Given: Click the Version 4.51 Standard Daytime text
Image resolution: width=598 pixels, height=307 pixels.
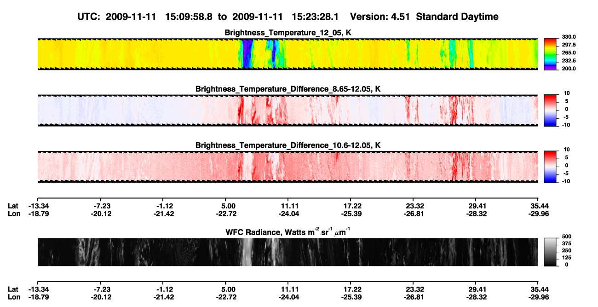Looking at the screenshot, I should click(x=424, y=17).
